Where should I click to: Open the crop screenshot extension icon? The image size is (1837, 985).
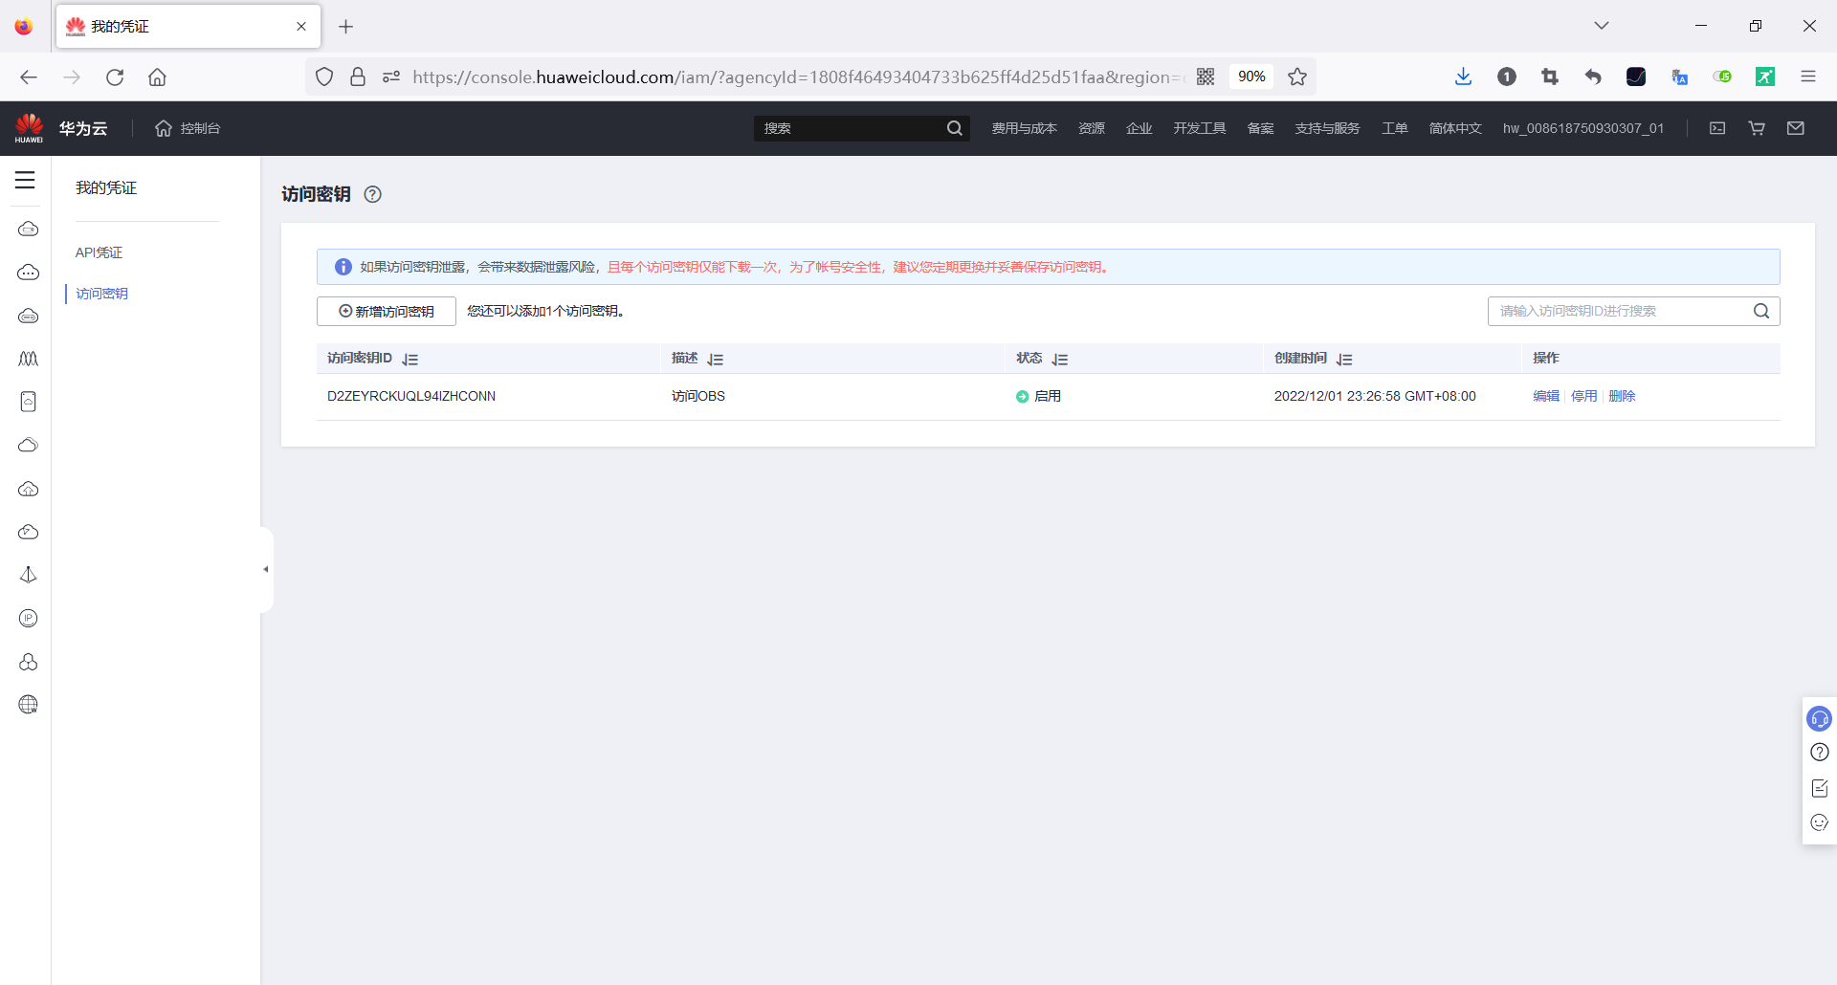point(1550,77)
